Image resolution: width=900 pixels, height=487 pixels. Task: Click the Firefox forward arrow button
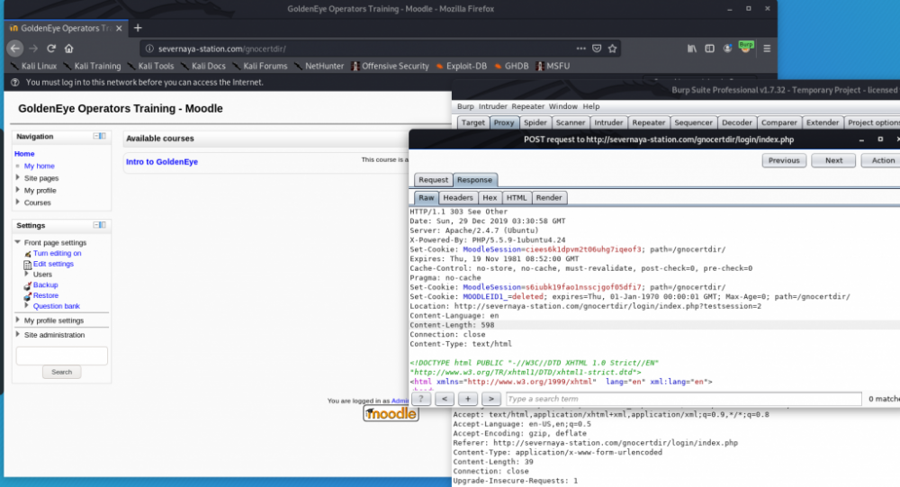tap(33, 49)
